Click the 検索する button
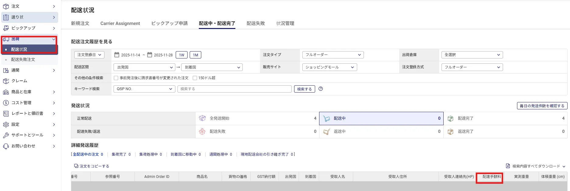Viewport: 570px width, 191px height. (x=304, y=89)
